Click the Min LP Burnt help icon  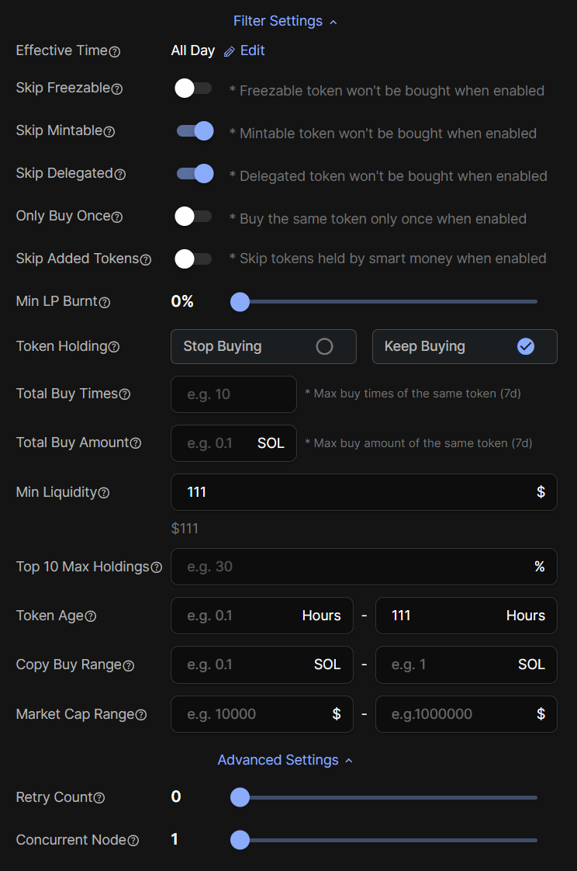pos(105,303)
